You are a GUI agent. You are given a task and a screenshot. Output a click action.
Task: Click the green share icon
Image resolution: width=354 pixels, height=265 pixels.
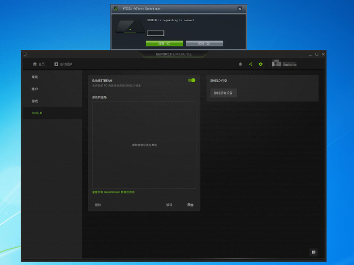(250, 64)
